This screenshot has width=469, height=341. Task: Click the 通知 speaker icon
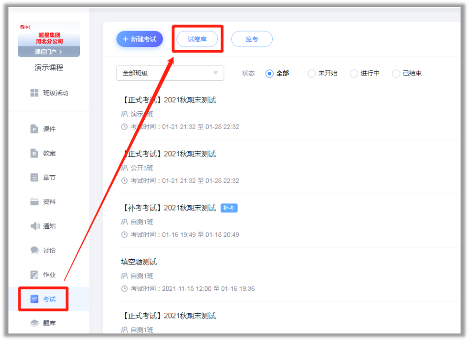tap(35, 226)
